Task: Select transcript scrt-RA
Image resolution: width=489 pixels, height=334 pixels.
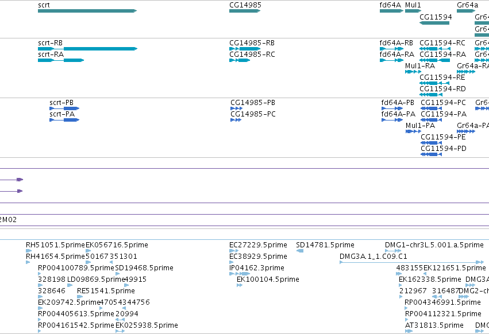Action: pyautogui.click(x=61, y=60)
